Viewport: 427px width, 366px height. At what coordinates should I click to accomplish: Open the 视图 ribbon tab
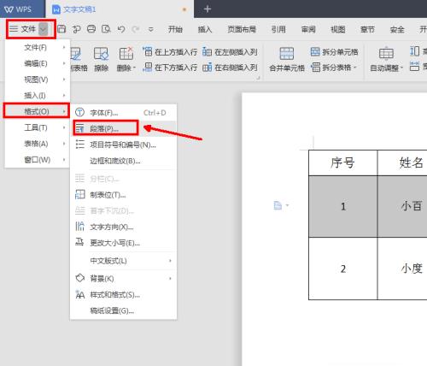coord(338,29)
